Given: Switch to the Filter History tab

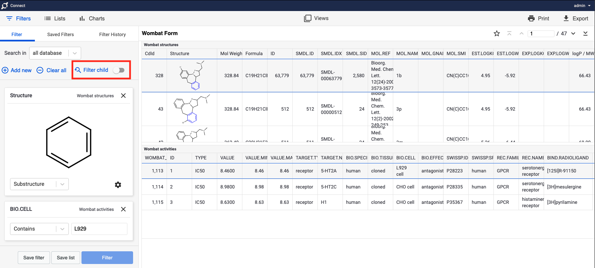Looking at the screenshot, I should 112,34.
